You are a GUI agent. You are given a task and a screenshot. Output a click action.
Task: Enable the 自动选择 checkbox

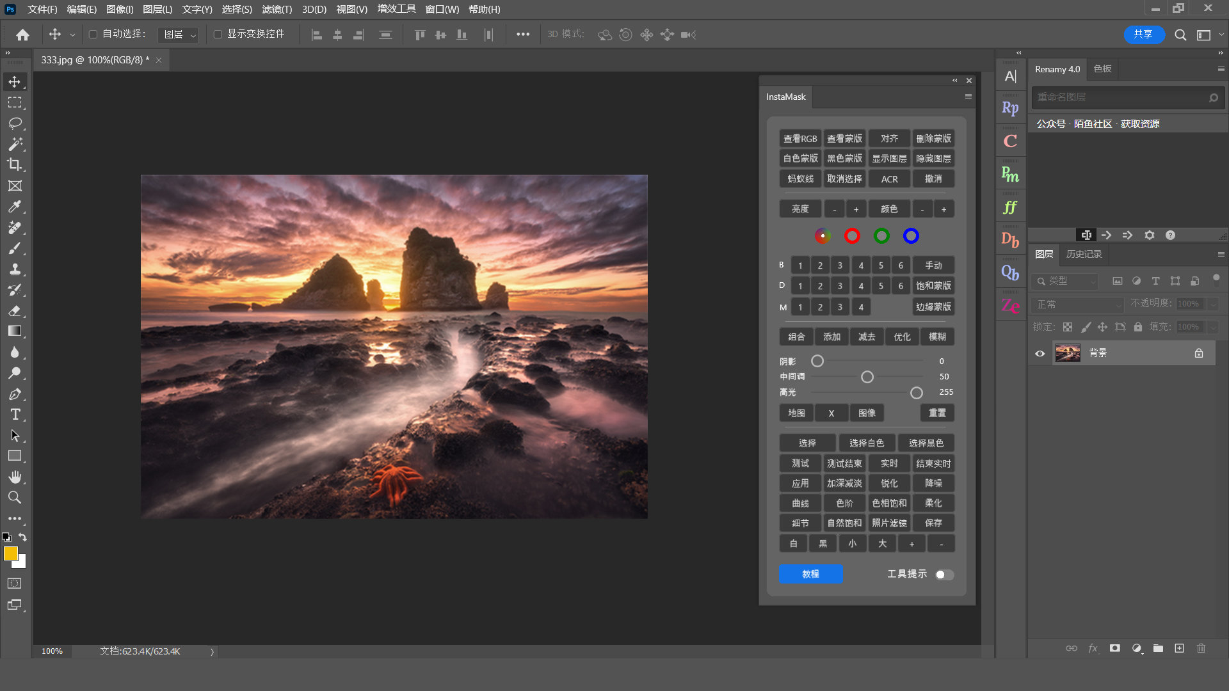point(93,34)
